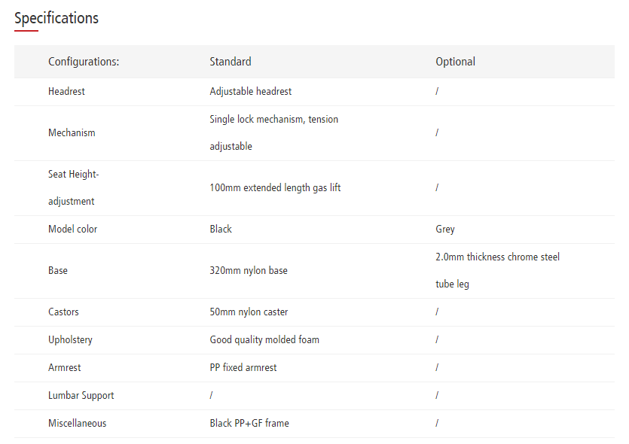This screenshot has height=444, width=629.
Task: Click the 320mm nylon base cell
Action: [x=248, y=270]
